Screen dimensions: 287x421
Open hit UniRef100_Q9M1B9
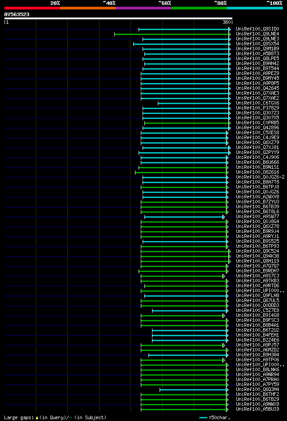coord(257,48)
